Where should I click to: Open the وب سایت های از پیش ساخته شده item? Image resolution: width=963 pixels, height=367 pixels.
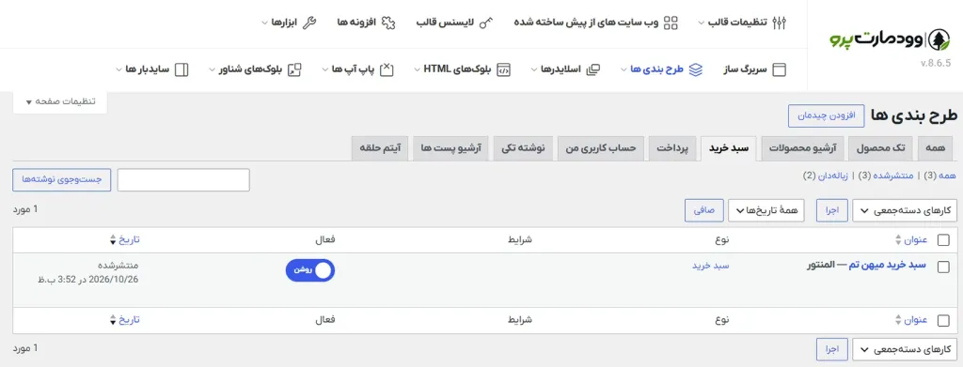(x=586, y=23)
